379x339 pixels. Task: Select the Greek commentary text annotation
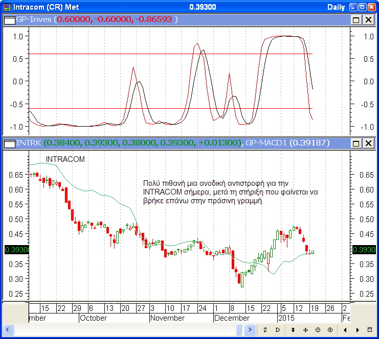coord(230,192)
